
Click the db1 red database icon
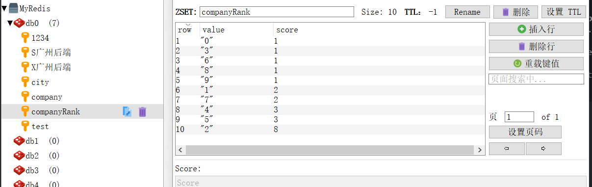(20, 141)
